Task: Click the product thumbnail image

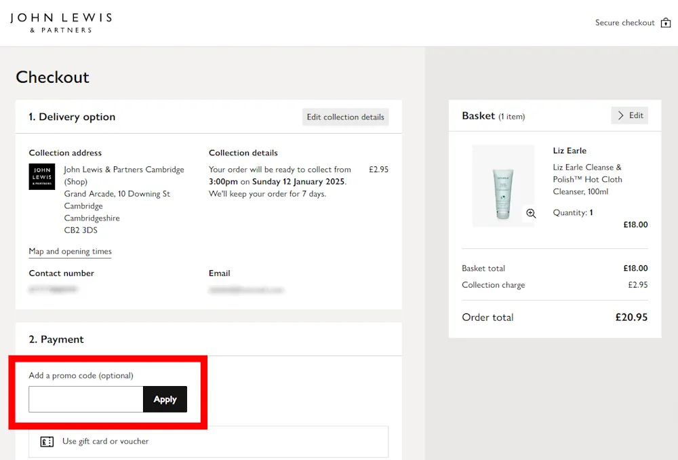Action: (503, 185)
